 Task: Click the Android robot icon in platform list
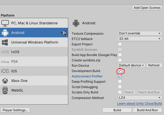5,33
